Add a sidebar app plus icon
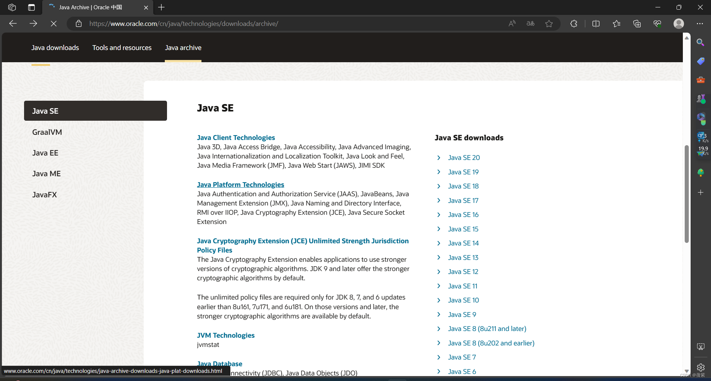Viewport: 711px width, 381px height. click(x=701, y=193)
